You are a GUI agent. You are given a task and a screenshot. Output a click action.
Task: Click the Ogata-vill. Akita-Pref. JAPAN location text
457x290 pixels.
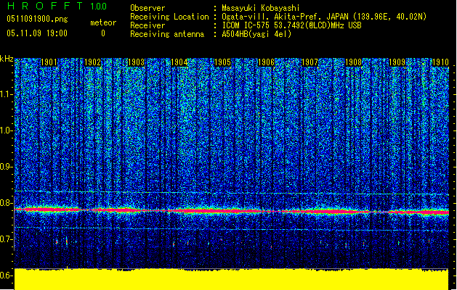point(324,17)
